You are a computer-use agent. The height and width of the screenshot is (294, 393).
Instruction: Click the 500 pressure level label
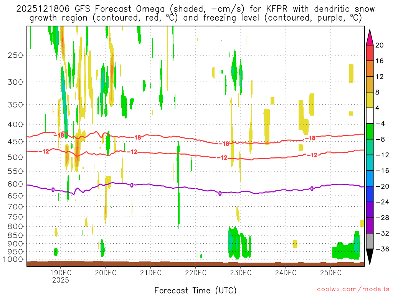[15, 157]
